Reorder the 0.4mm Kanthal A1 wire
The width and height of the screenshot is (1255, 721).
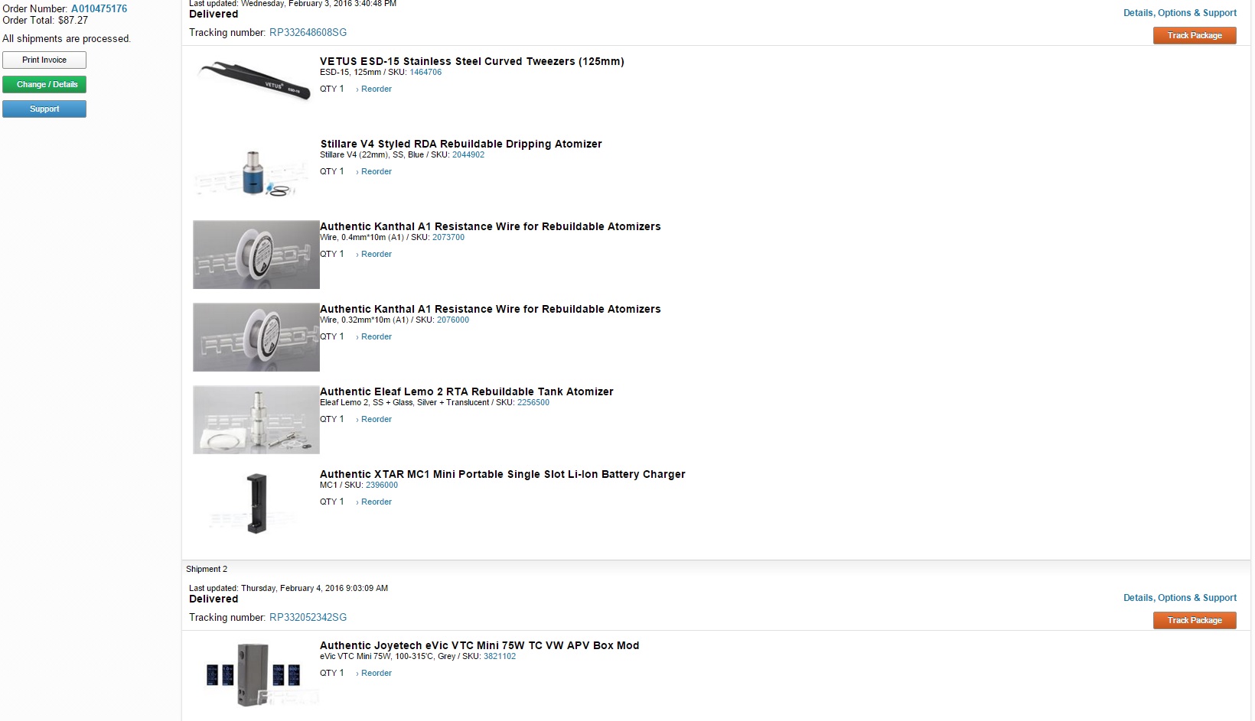[x=376, y=254]
